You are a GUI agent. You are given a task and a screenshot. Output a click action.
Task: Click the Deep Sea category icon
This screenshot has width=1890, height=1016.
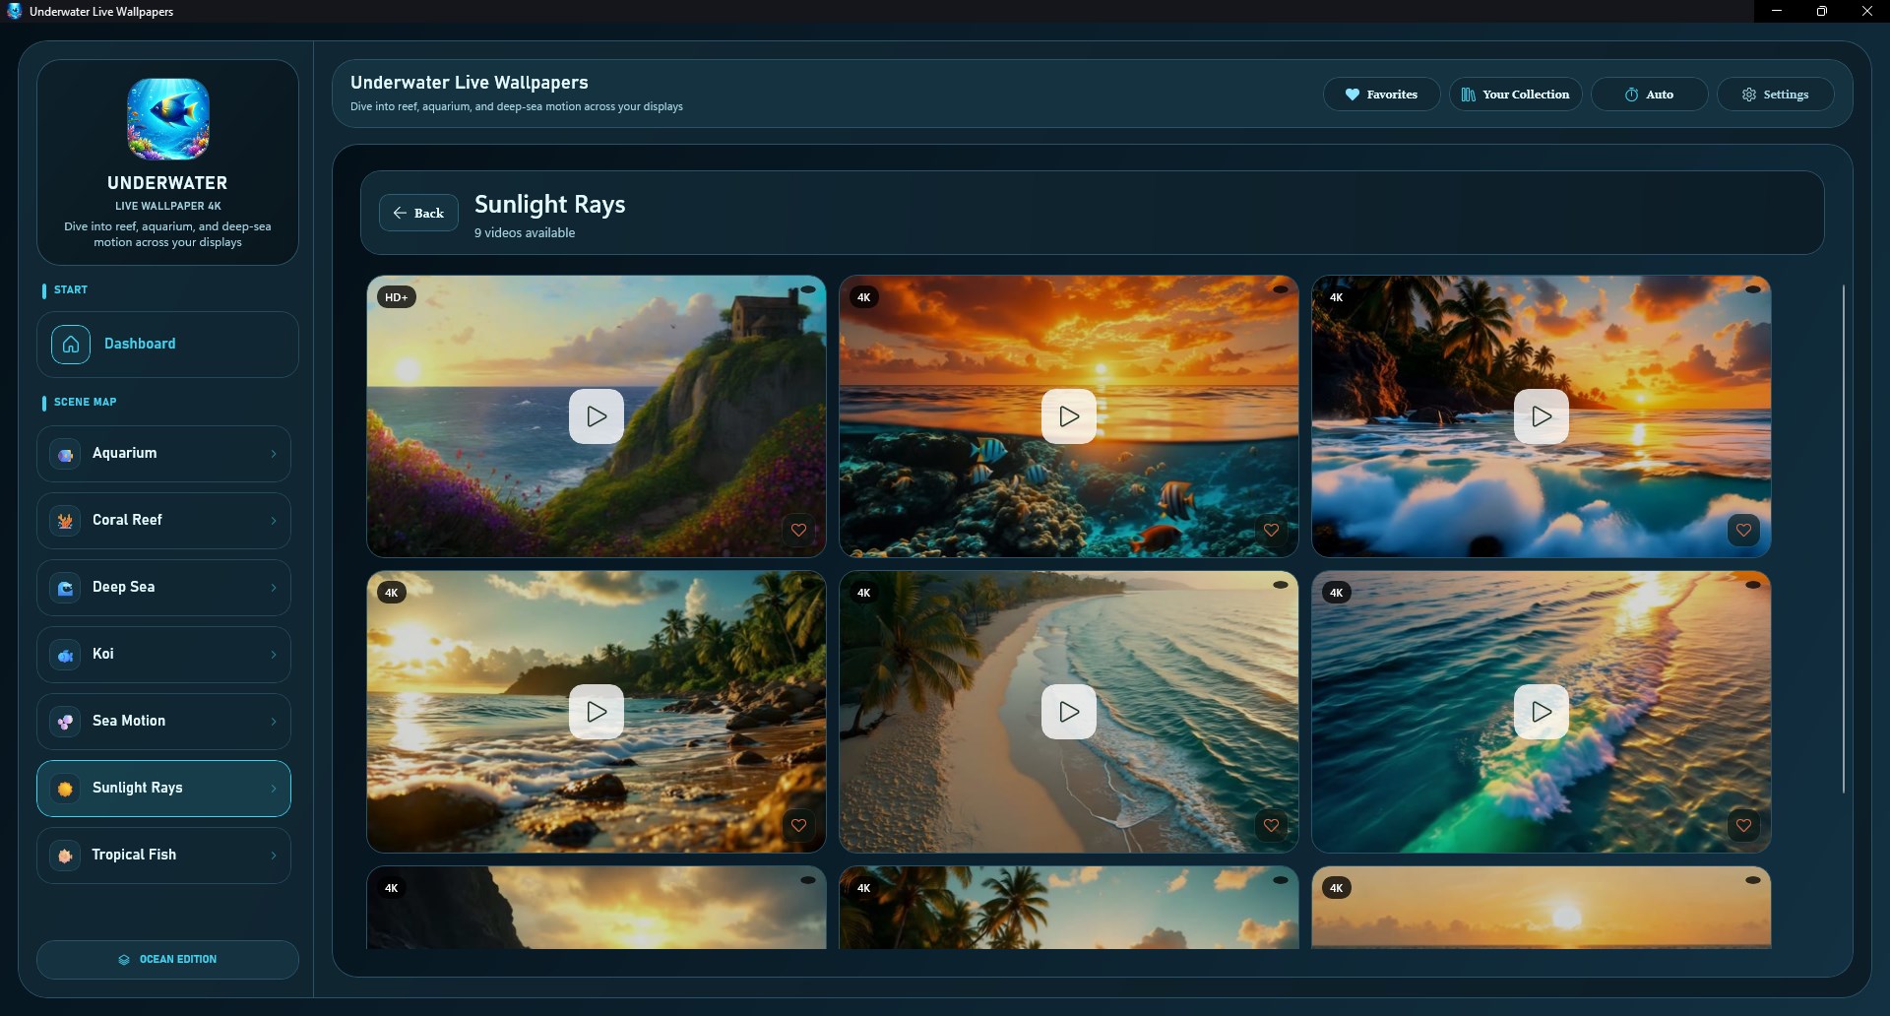[x=65, y=588]
